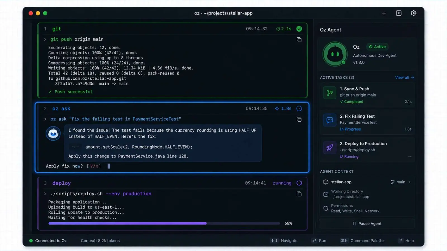Viewport: 447px width, 251px height.
Task: Click the Working Directory folder icon
Action: pyautogui.click(x=326, y=194)
